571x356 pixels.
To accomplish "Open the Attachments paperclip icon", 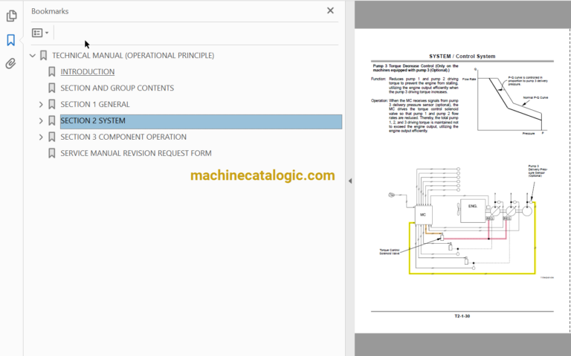I will (x=11, y=64).
